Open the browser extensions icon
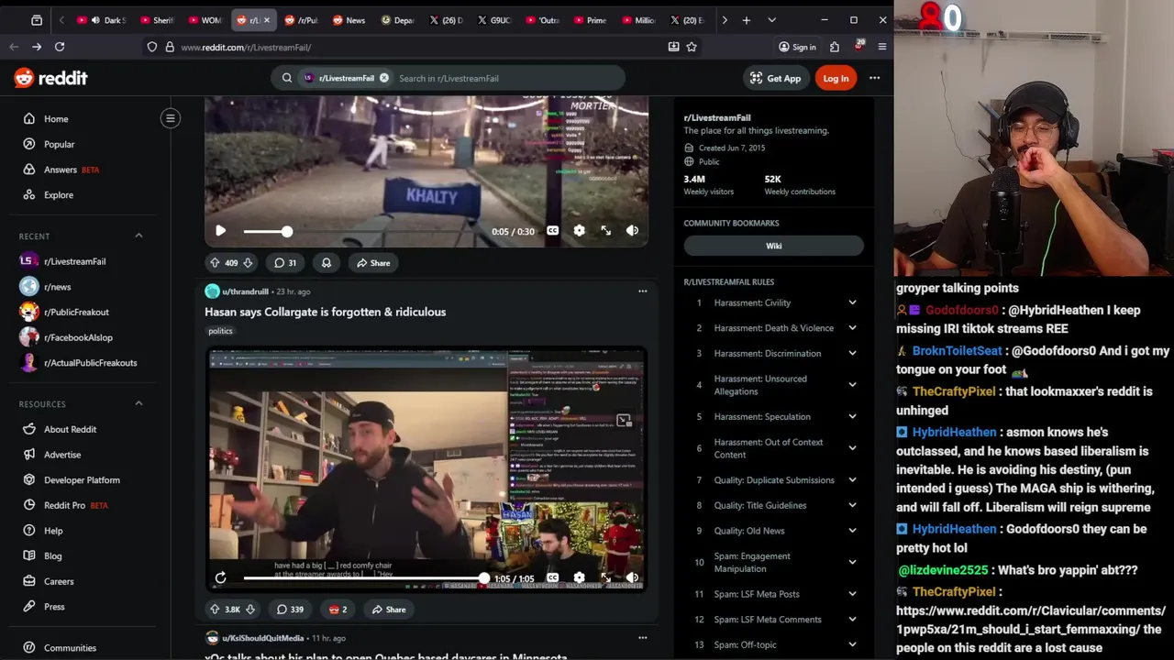The width and height of the screenshot is (1174, 660). [x=835, y=47]
